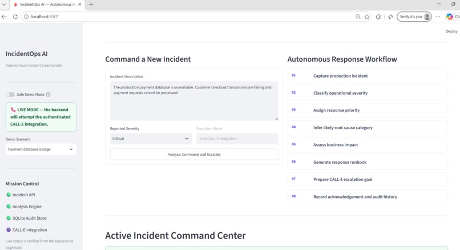
Task: Click the CALL-E Integration purple status dot
Action: 9,230
